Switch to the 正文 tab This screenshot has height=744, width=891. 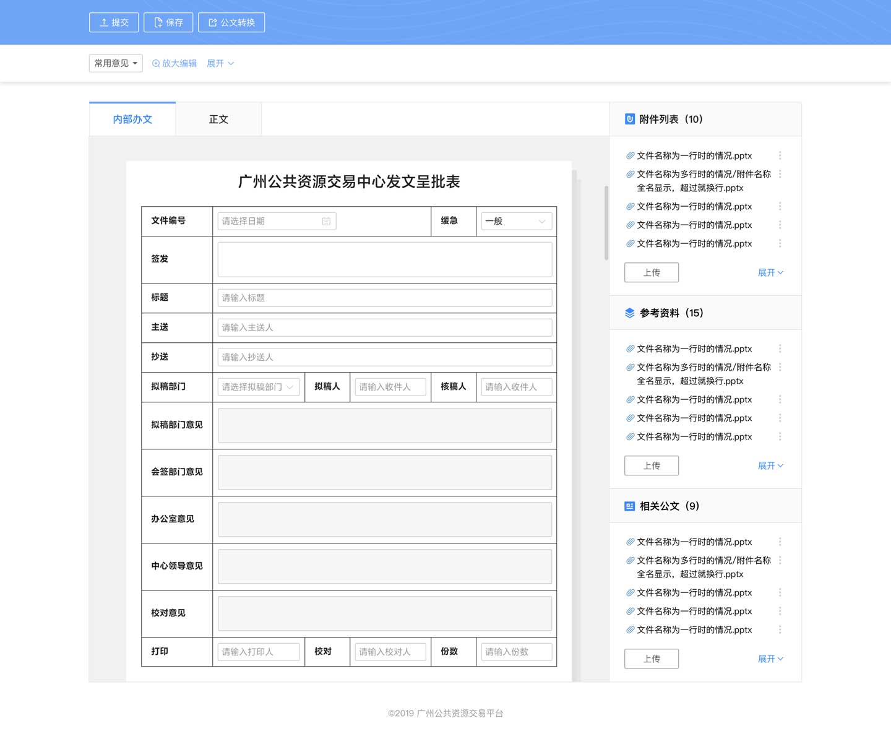(218, 119)
